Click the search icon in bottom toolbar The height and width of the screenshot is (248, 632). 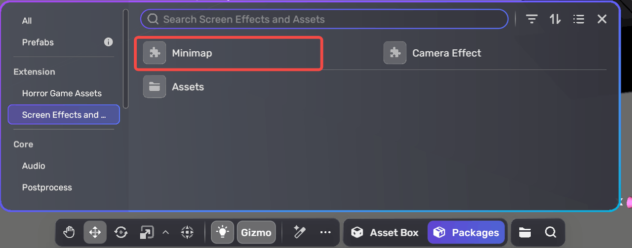[551, 232]
